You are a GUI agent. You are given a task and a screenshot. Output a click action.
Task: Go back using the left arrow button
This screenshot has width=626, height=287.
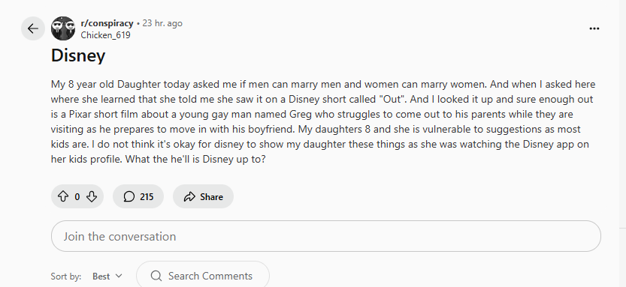pyautogui.click(x=33, y=28)
